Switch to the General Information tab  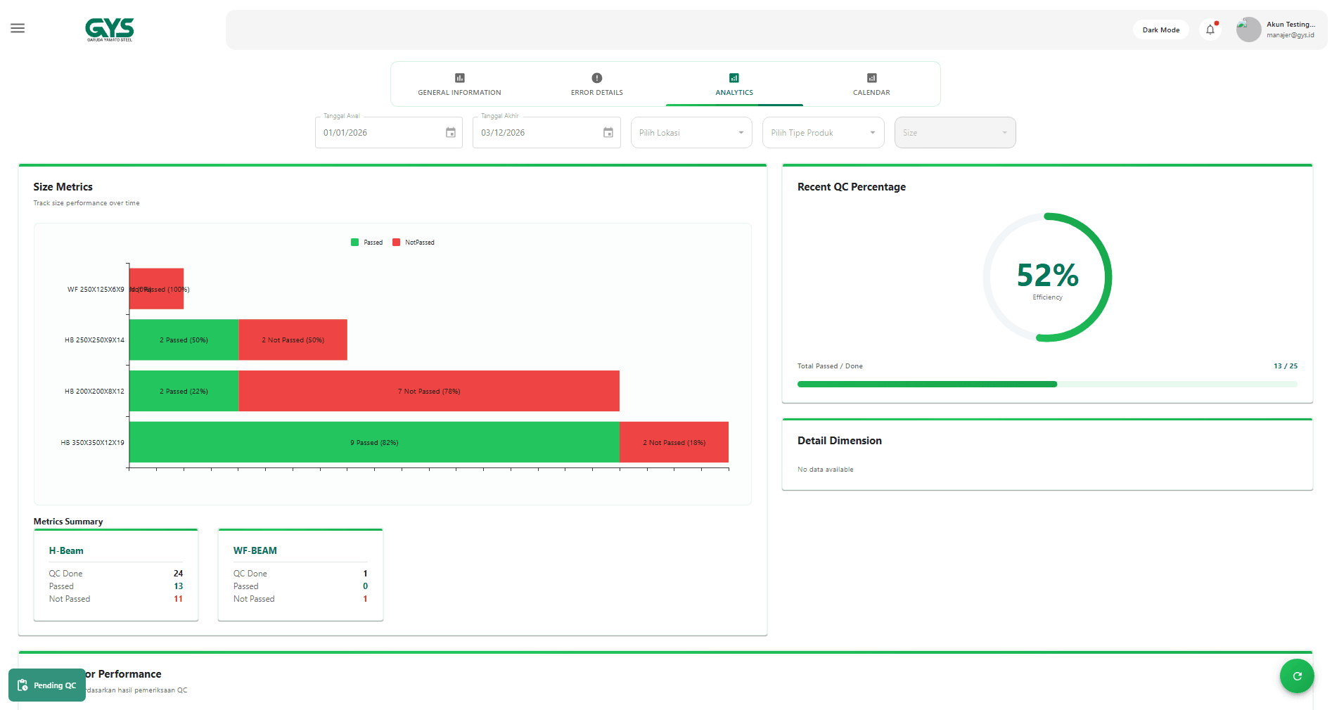[x=459, y=84]
